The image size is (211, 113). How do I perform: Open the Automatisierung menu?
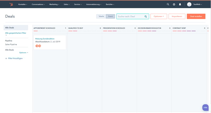pos(94,4)
